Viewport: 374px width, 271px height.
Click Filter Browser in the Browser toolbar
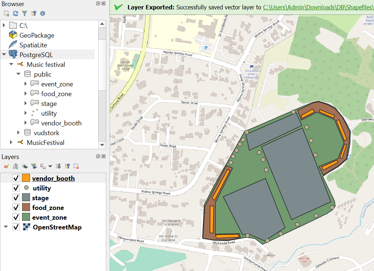point(24,13)
